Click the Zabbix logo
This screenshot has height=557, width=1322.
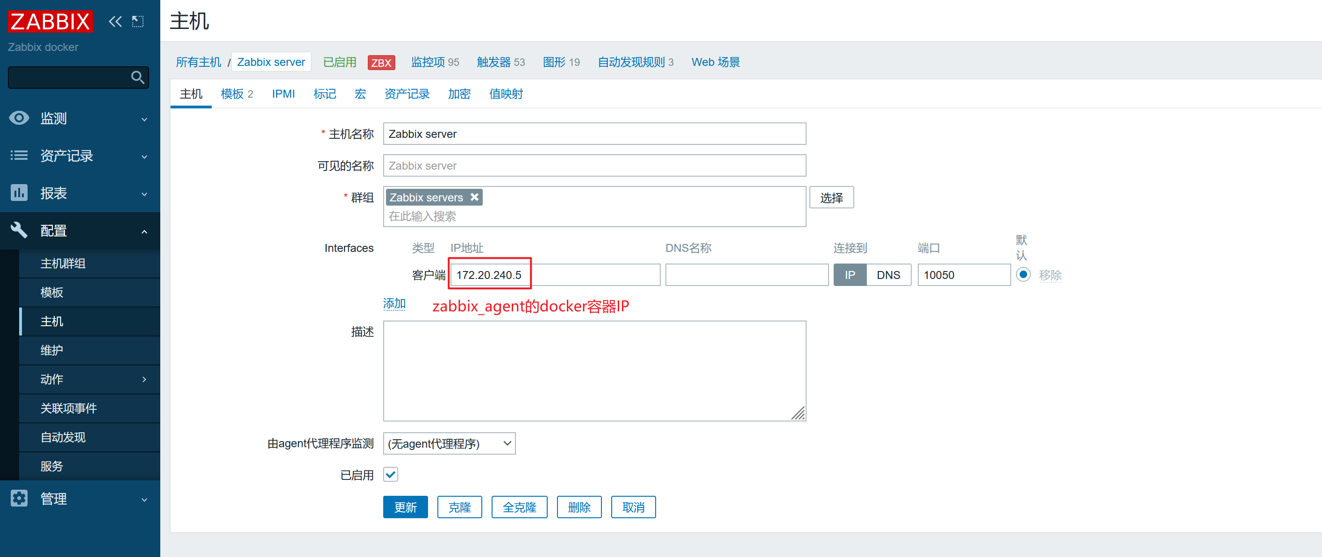50,21
